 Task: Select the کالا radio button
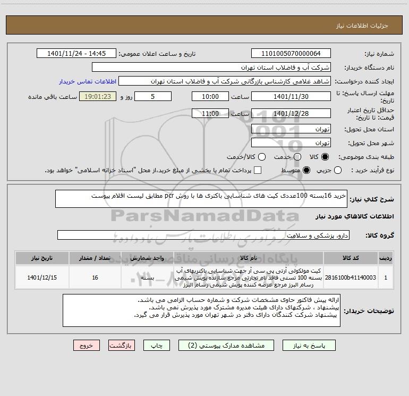[x=325, y=157]
